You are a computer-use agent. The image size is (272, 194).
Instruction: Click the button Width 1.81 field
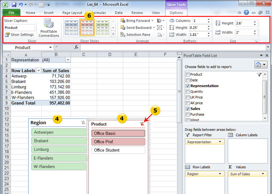tap(198, 34)
